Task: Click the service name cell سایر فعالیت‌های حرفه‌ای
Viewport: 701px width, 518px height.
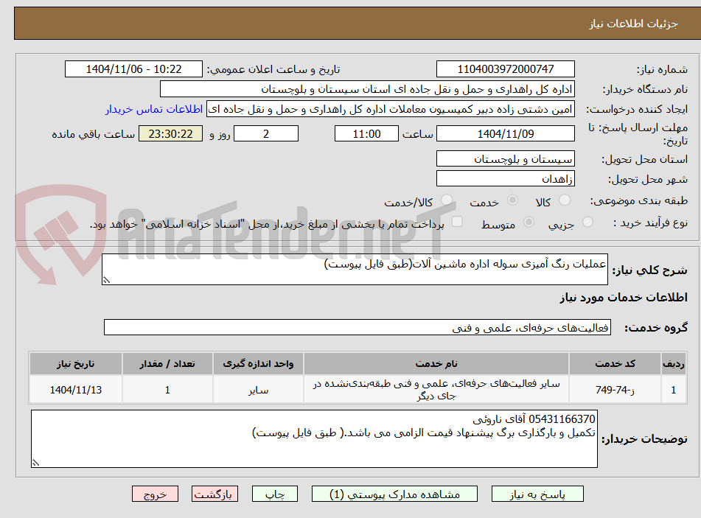Action: 436,390
